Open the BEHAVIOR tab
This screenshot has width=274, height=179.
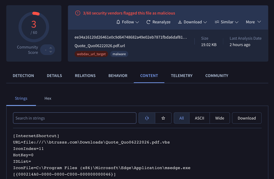pos(118,75)
